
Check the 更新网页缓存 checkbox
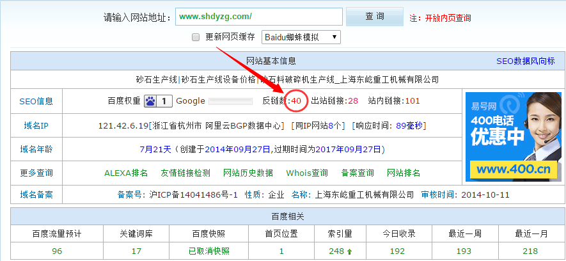tap(196, 37)
